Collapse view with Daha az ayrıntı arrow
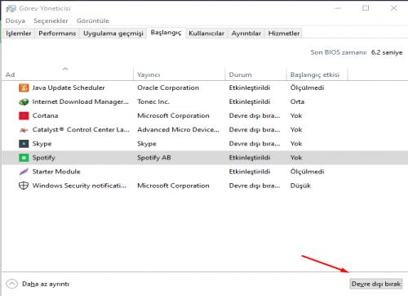 (x=11, y=284)
